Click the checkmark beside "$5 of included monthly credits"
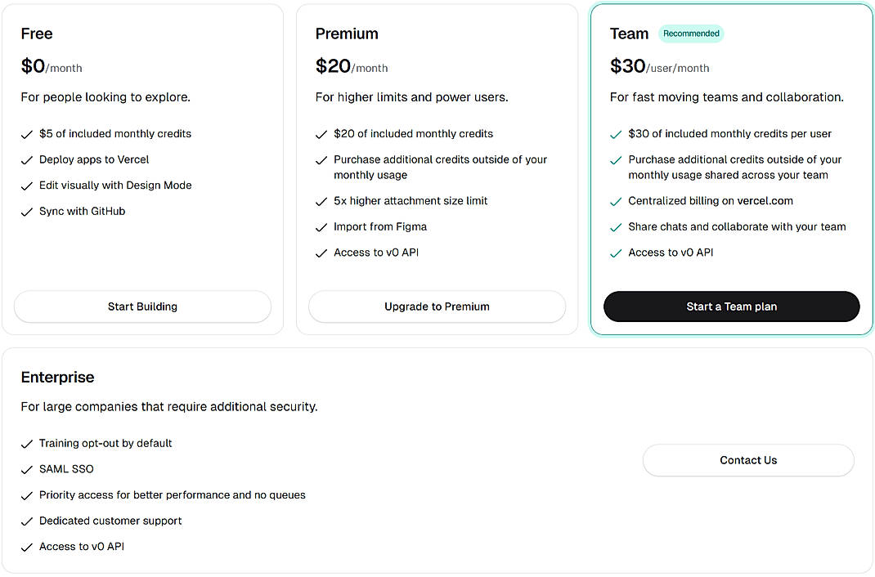This screenshot has width=875, height=577. point(27,133)
